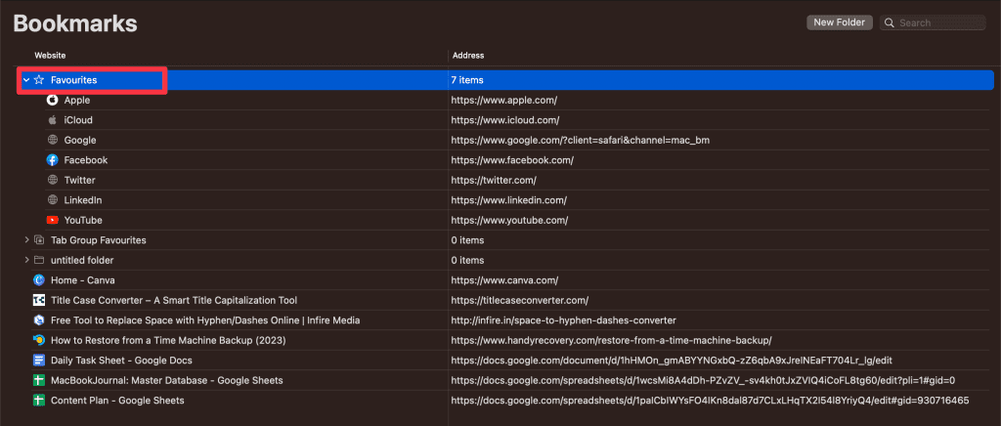Click the untitled folder icon

(39, 260)
